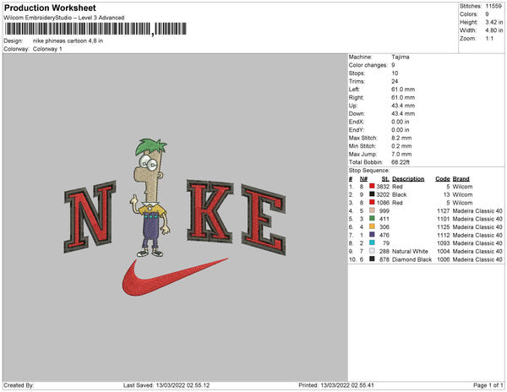Click the red swatch beside 1086 Red
Image resolution: width=507 pixels, height=392 pixels.
[x=372, y=202]
